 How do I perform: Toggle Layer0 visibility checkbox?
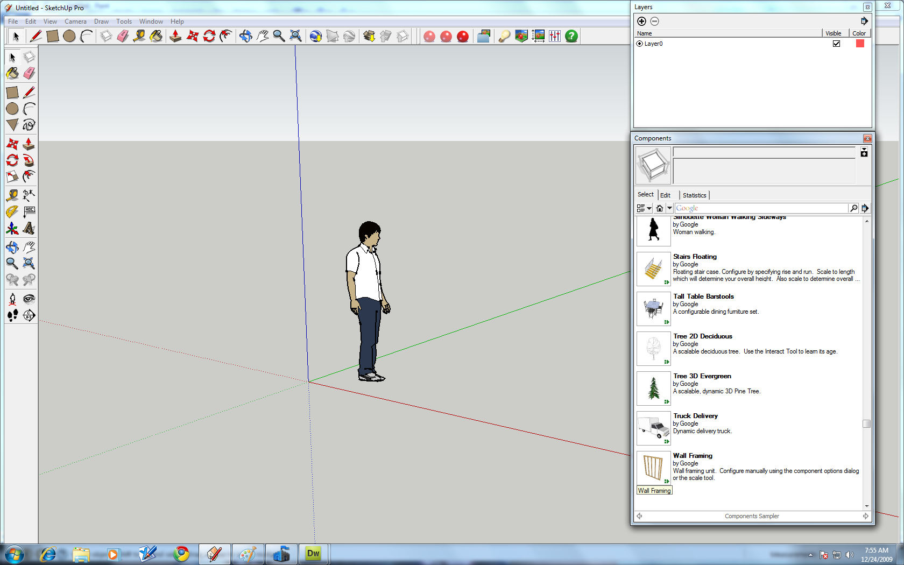coord(836,44)
